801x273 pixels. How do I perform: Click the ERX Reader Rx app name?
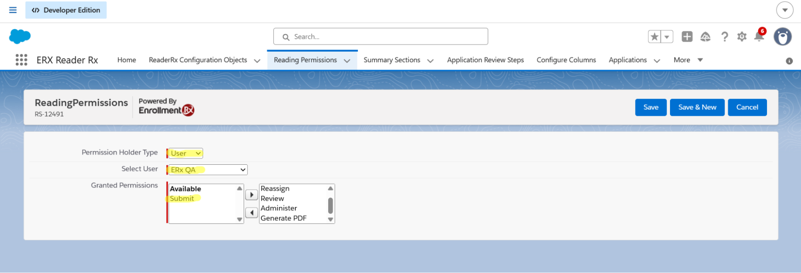click(67, 60)
